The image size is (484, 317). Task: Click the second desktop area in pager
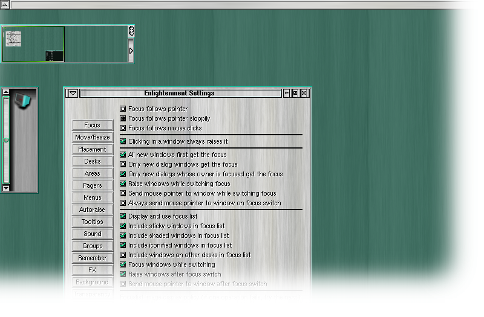coord(96,44)
